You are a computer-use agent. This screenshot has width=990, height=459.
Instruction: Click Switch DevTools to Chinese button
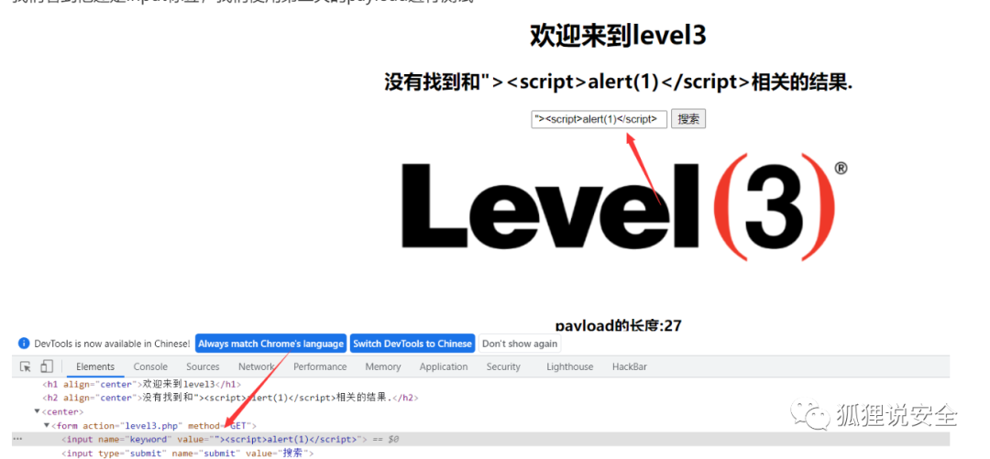click(x=412, y=344)
